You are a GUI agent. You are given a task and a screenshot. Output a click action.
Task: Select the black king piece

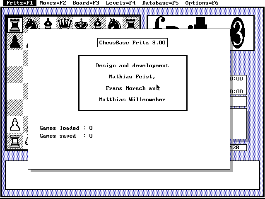click(81, 23)
